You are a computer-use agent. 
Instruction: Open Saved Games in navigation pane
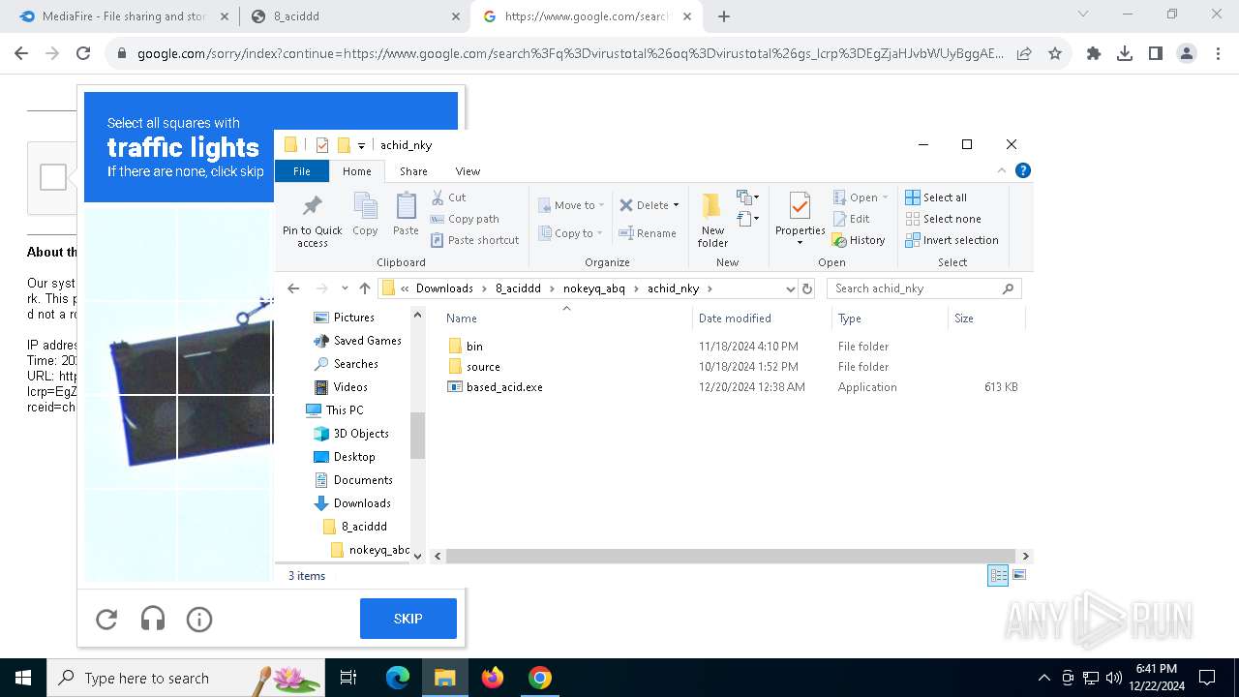pos(367,341)
